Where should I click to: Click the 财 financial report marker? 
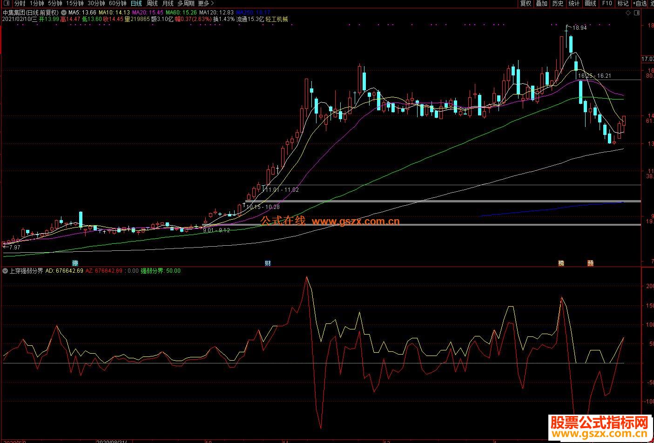(268, 263)
